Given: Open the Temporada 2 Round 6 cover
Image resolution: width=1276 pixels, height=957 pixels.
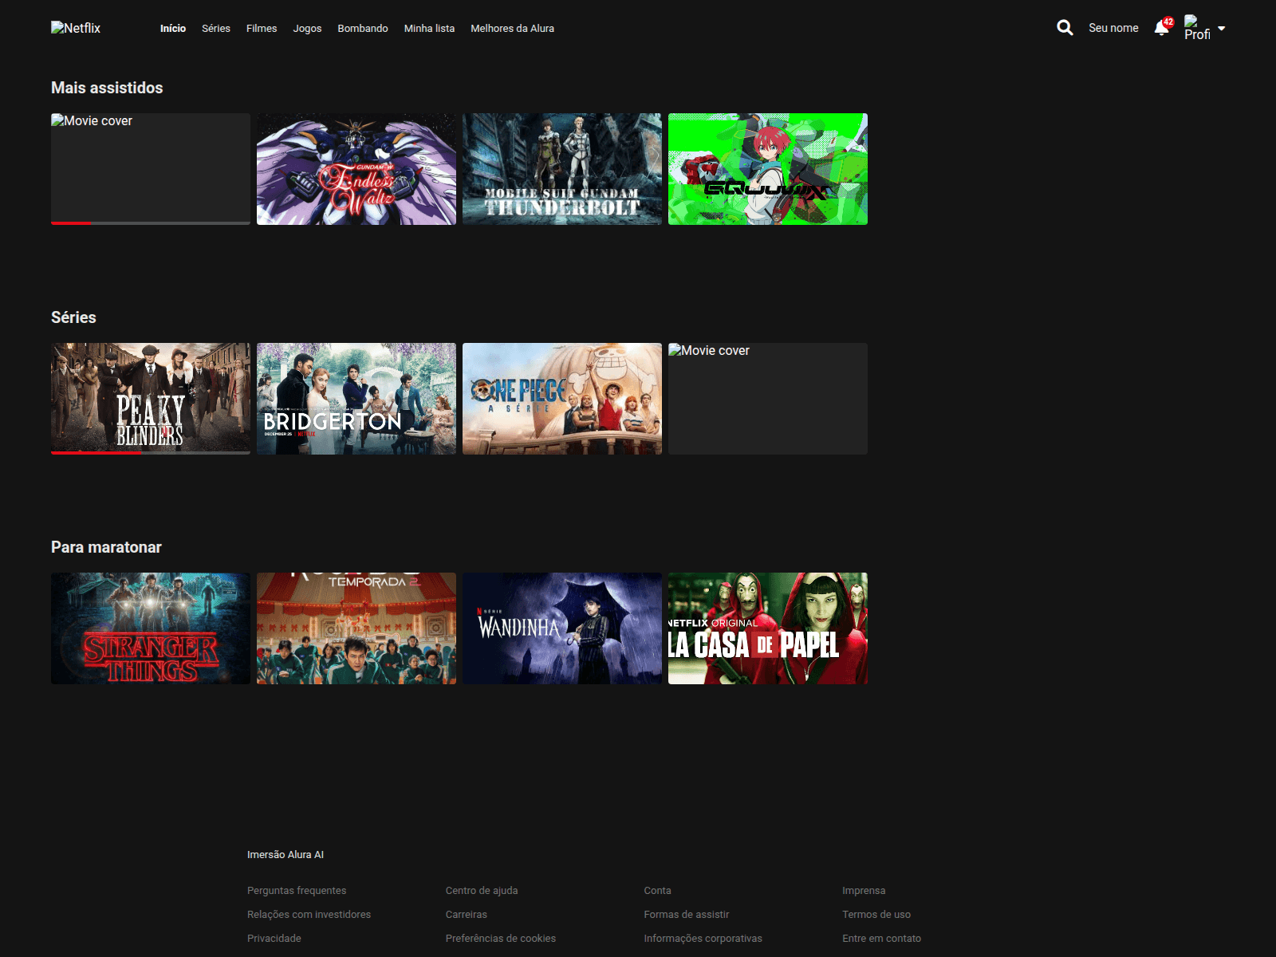Looking at the screenshot, I should [356, 628].
